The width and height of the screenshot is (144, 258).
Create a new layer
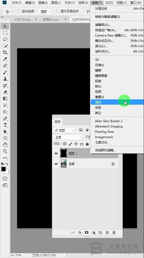pos(107,232)
